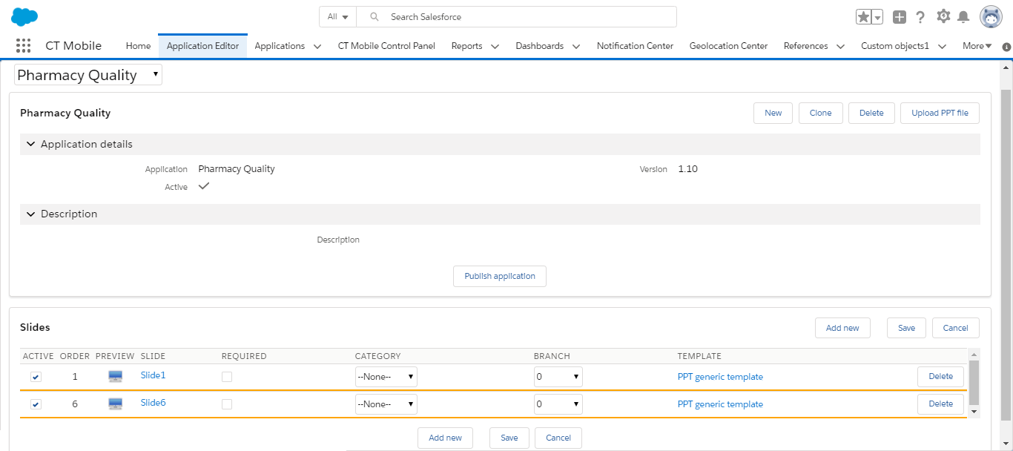Viewport: 1013px width, 451px height.
Task: Open the PPT generic template link for Slide6
Action: (x=720, y=404)
